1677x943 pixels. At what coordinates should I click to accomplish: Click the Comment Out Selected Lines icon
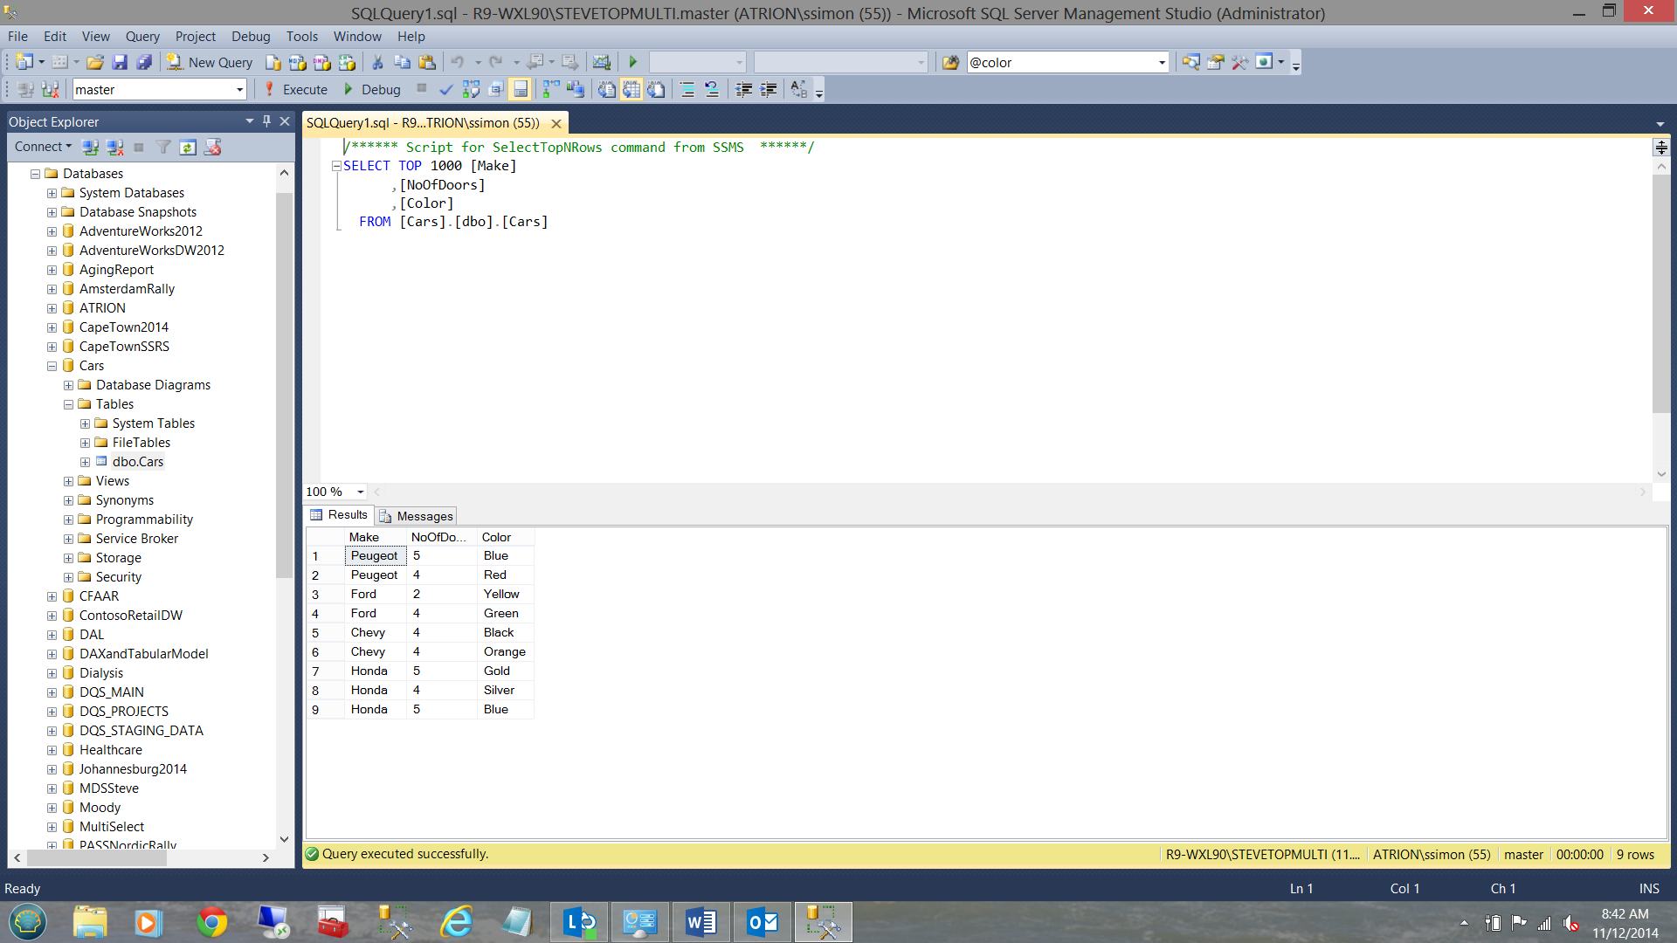click(x=687, y=89)
